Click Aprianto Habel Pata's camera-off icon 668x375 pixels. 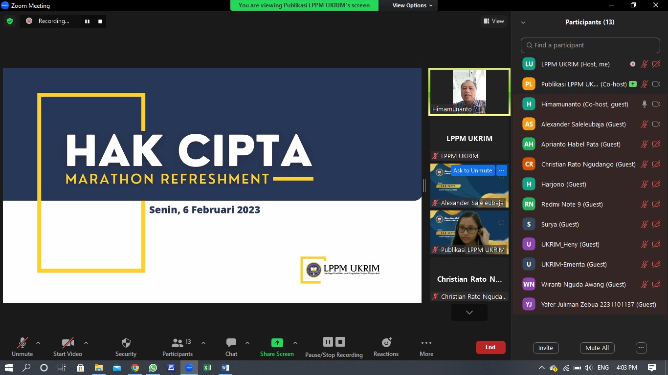656,144
